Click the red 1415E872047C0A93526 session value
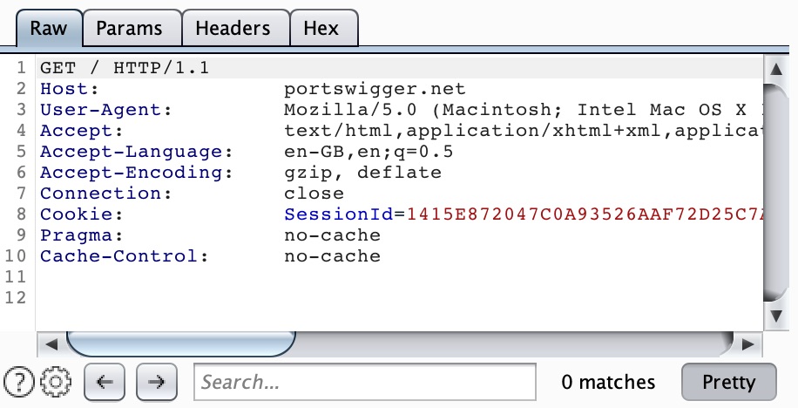The width and height of the screenshot is (798, 408). 585,214
